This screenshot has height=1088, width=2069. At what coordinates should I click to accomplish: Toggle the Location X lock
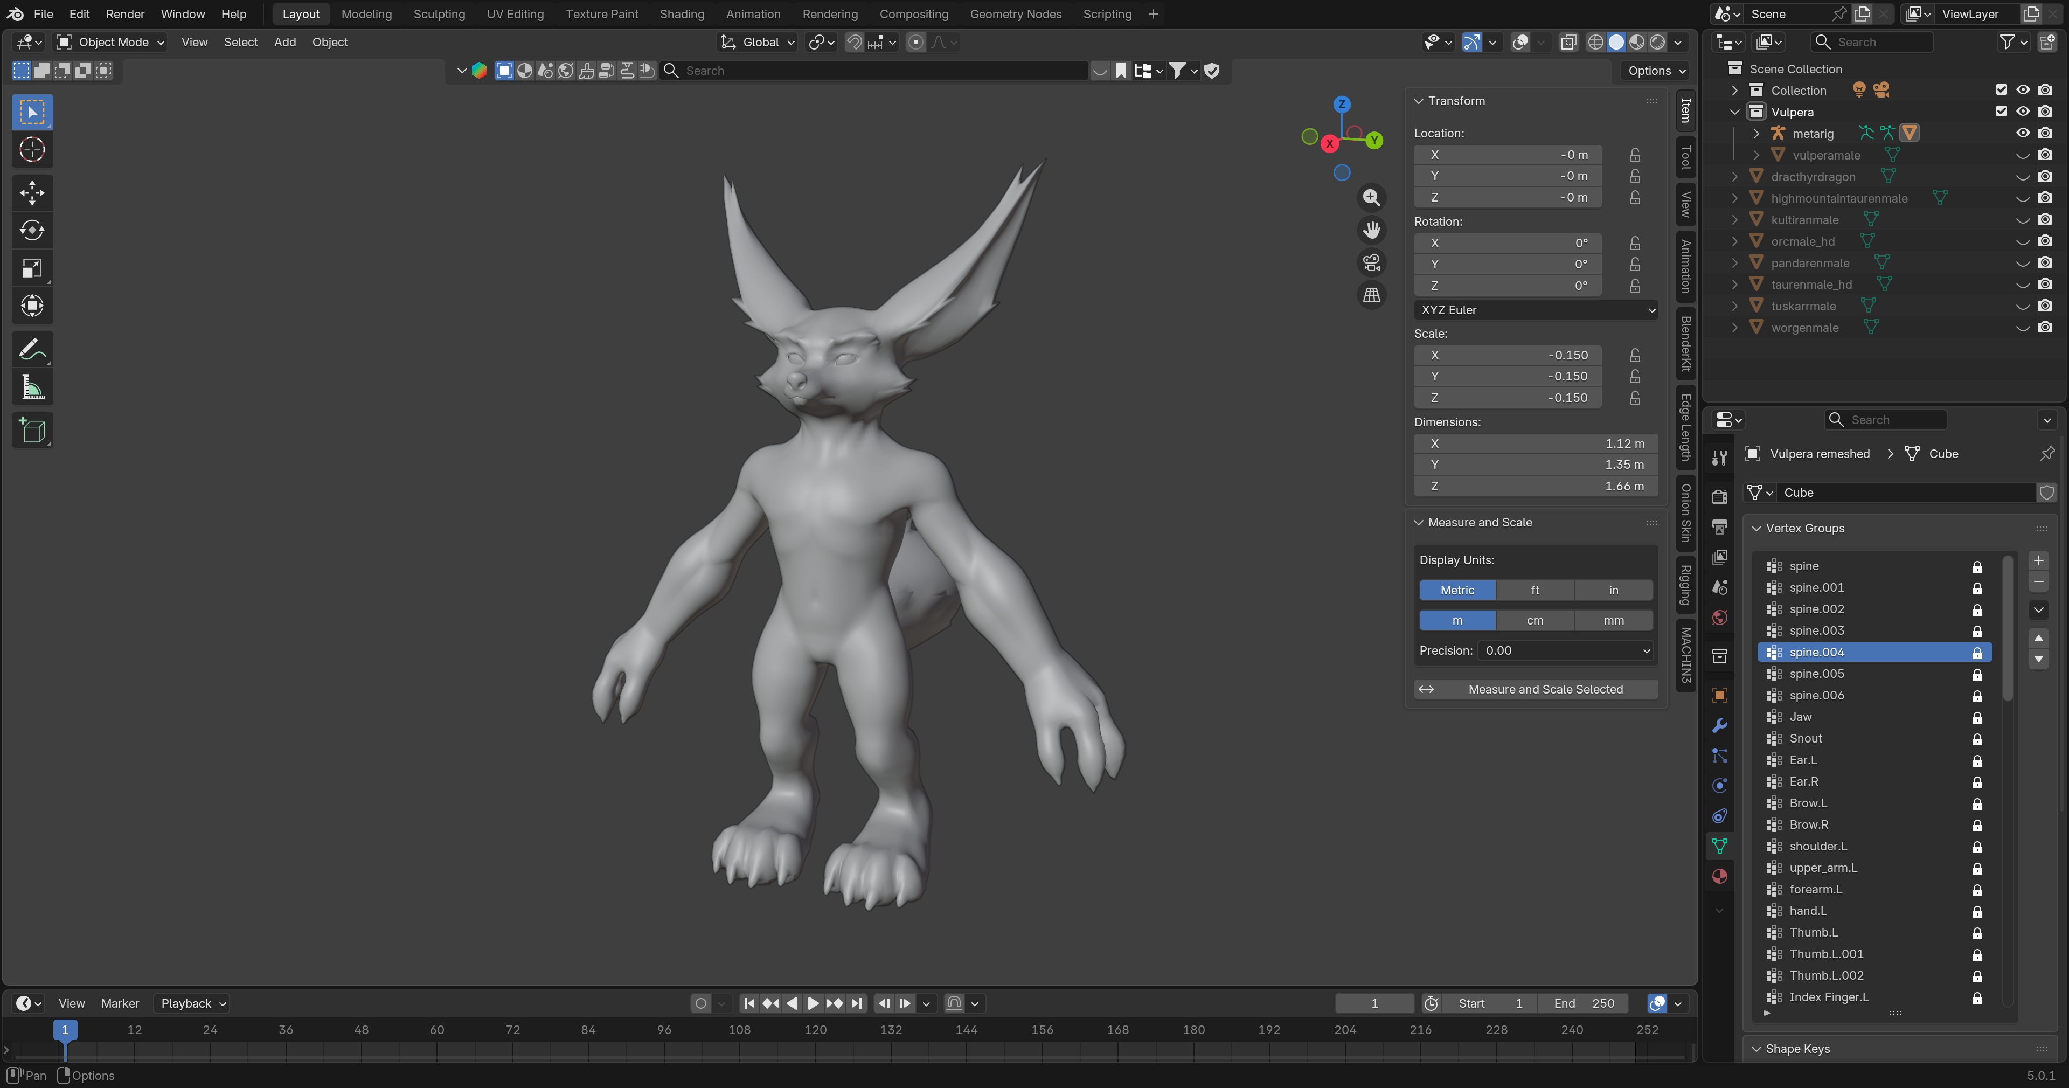[x=1635, y=155]
